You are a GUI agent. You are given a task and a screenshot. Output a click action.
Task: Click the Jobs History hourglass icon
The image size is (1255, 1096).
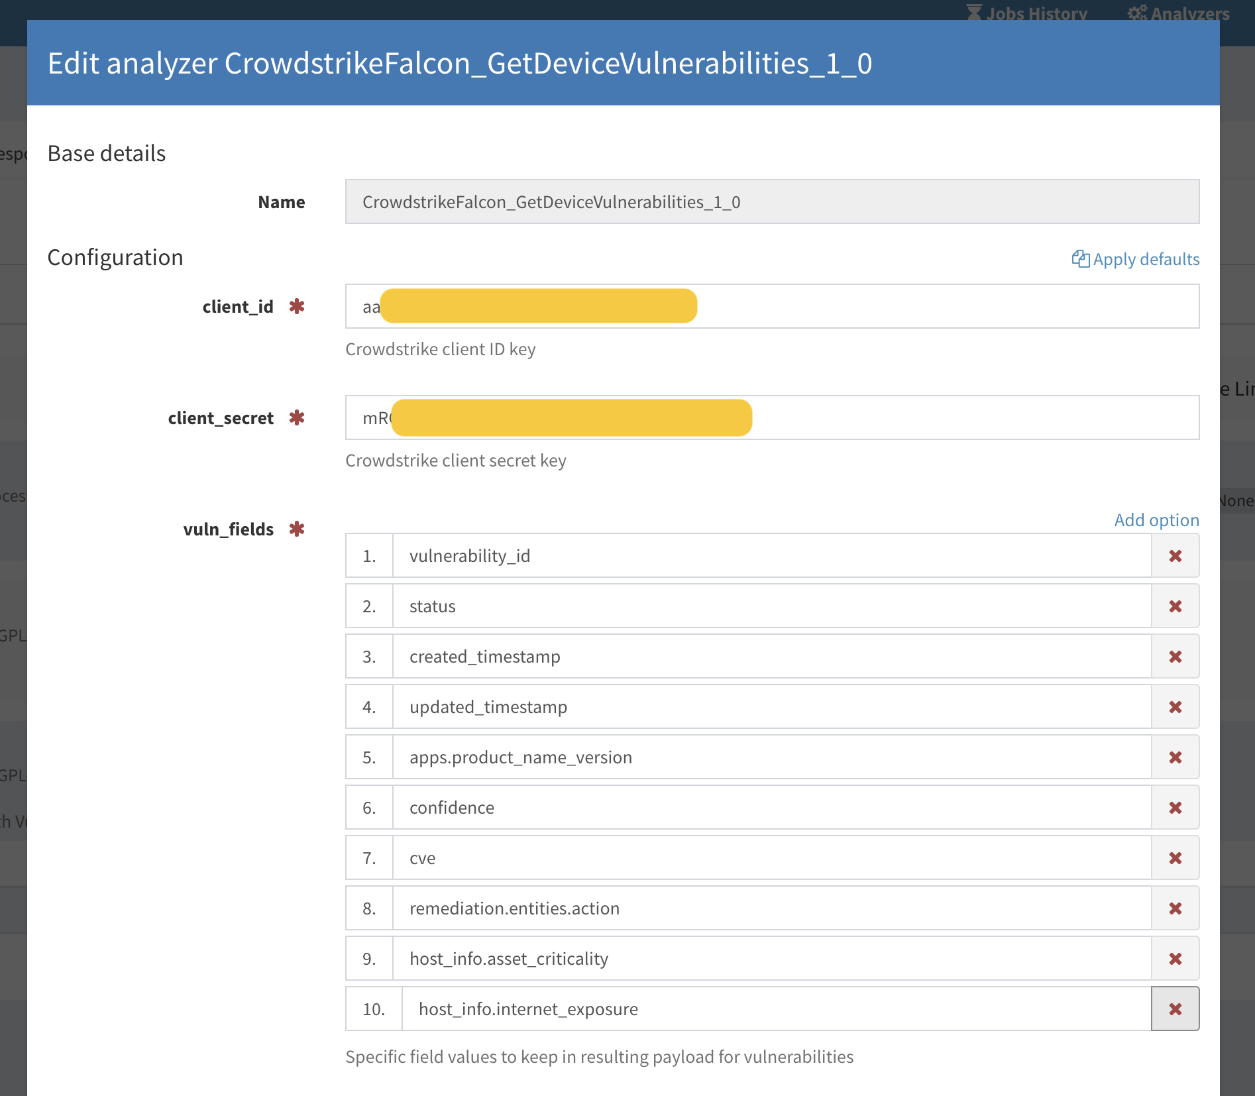pos(974,13)
